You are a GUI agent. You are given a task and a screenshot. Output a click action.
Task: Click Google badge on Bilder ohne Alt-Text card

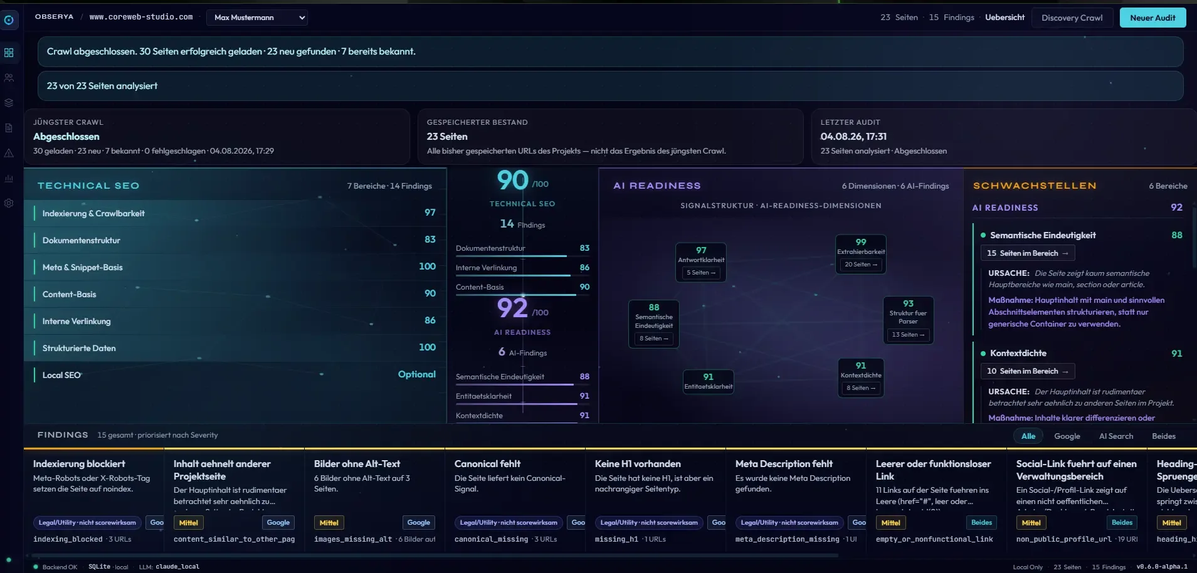tap(418, 523)
